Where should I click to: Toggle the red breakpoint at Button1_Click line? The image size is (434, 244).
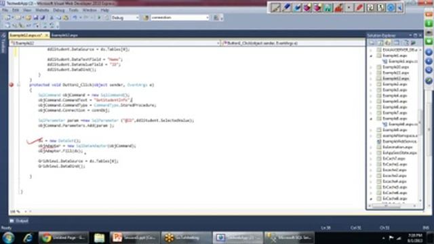pyautogui.click(x=12, y=85)
